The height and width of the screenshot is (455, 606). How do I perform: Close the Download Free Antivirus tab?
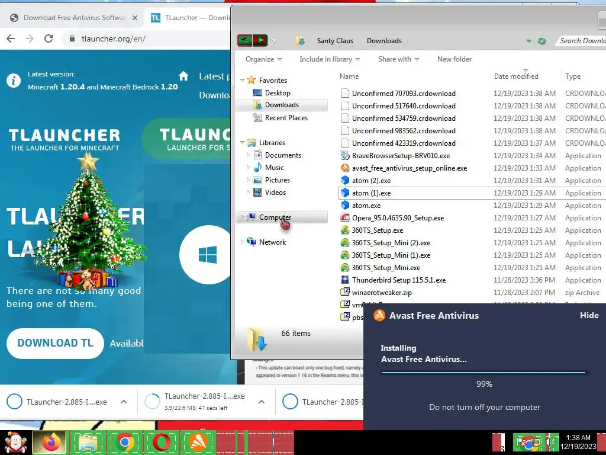pyautogui.click(x=134, y=18)
